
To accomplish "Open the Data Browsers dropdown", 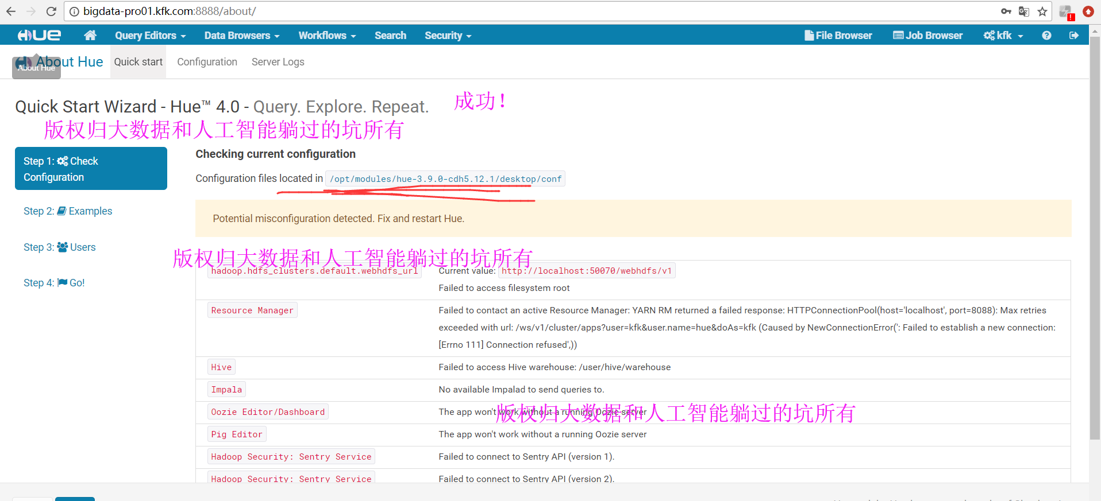I will point(242,35).
